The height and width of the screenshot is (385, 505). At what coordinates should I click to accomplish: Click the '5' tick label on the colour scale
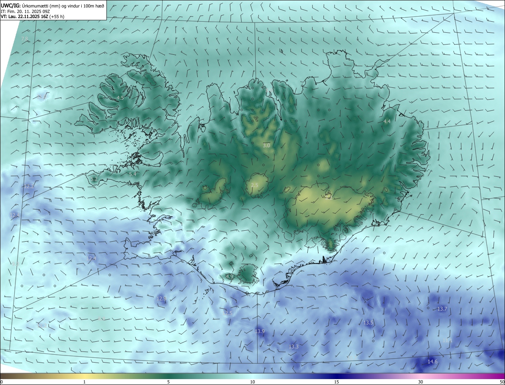pyautogui.click(x=168, y=382)
